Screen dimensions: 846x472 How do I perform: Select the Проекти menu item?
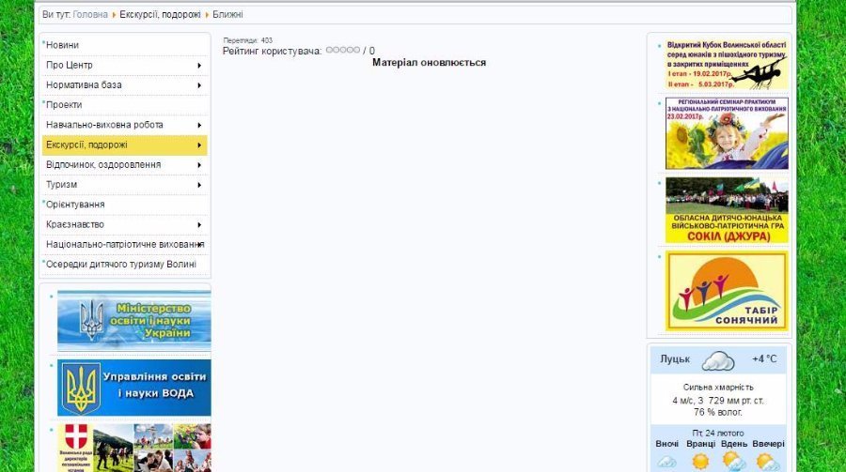64,105
